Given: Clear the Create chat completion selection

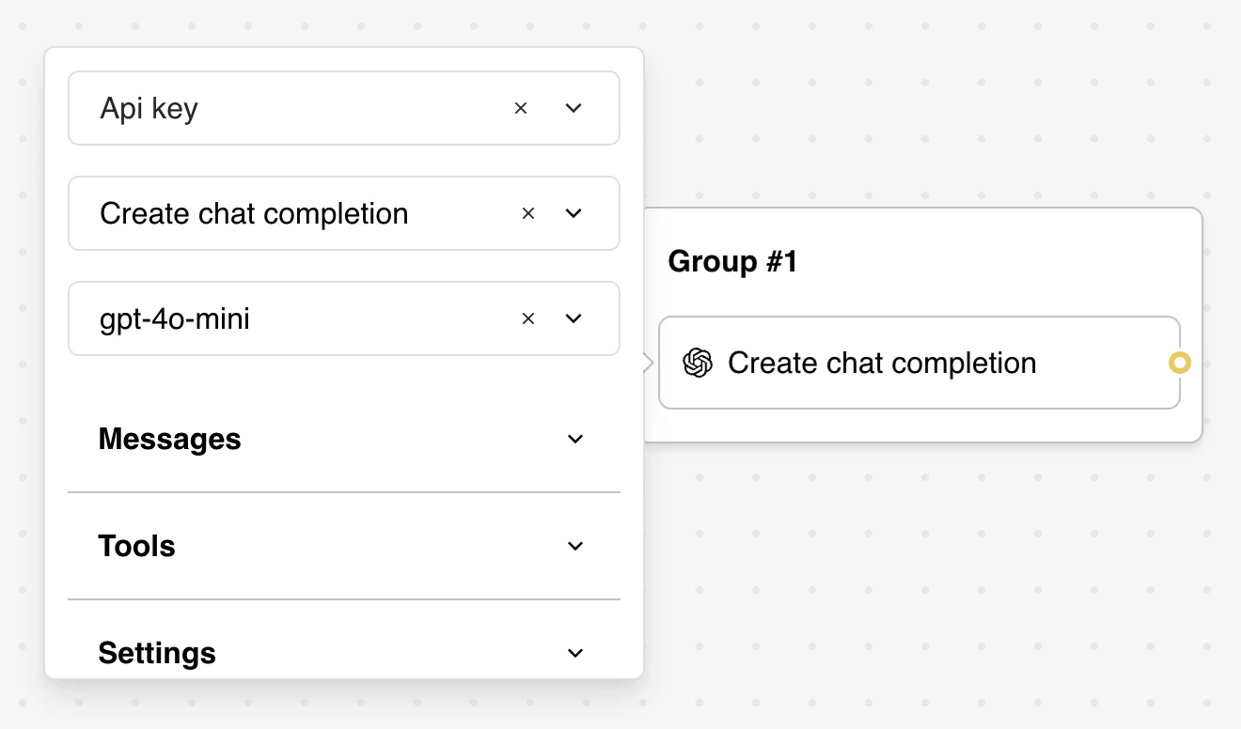Looking at the screenshot, I should 528,213.
